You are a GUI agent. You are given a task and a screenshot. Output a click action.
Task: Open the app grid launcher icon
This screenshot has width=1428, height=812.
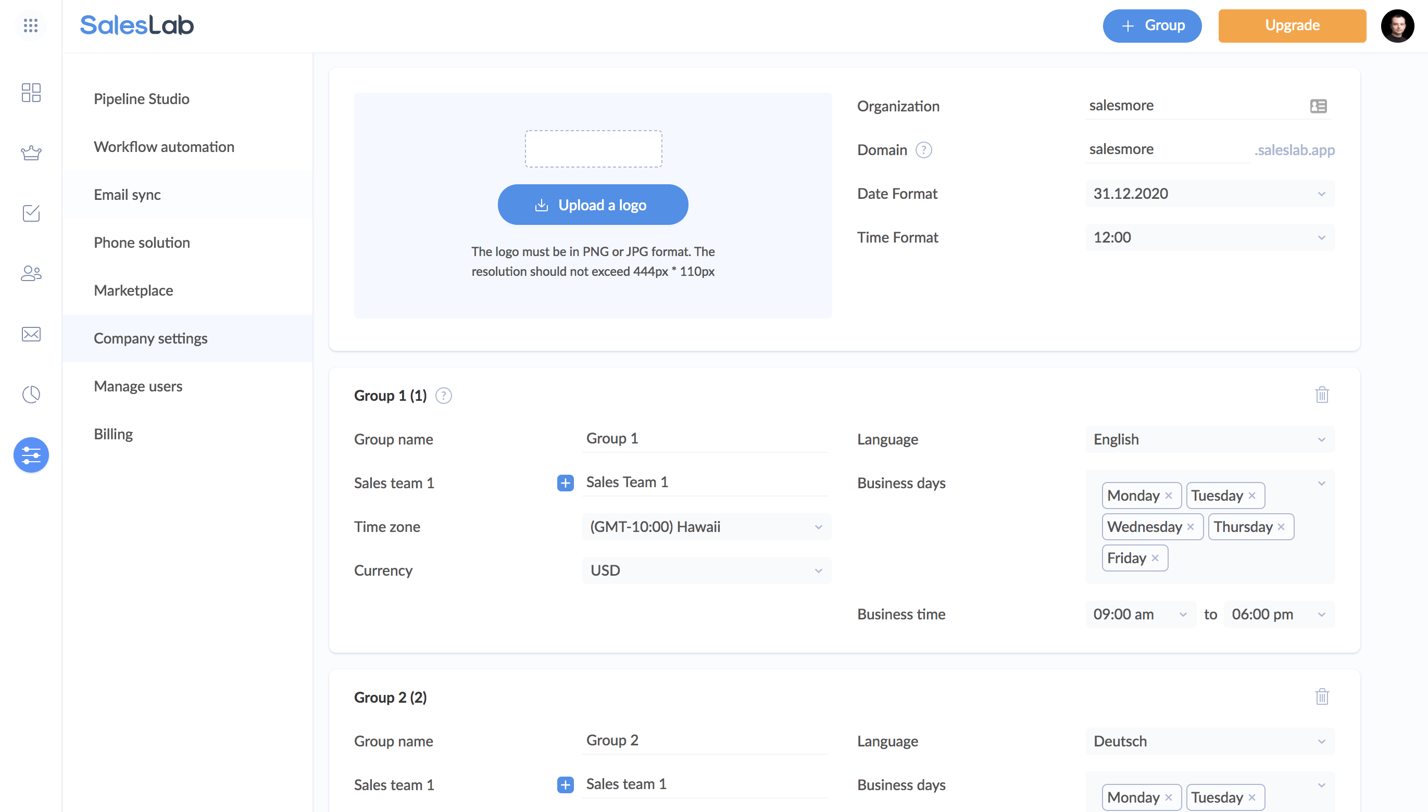(31, 25)
